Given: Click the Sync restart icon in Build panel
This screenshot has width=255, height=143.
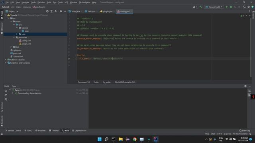Looking at the screenshot, I should coord(6,91).
